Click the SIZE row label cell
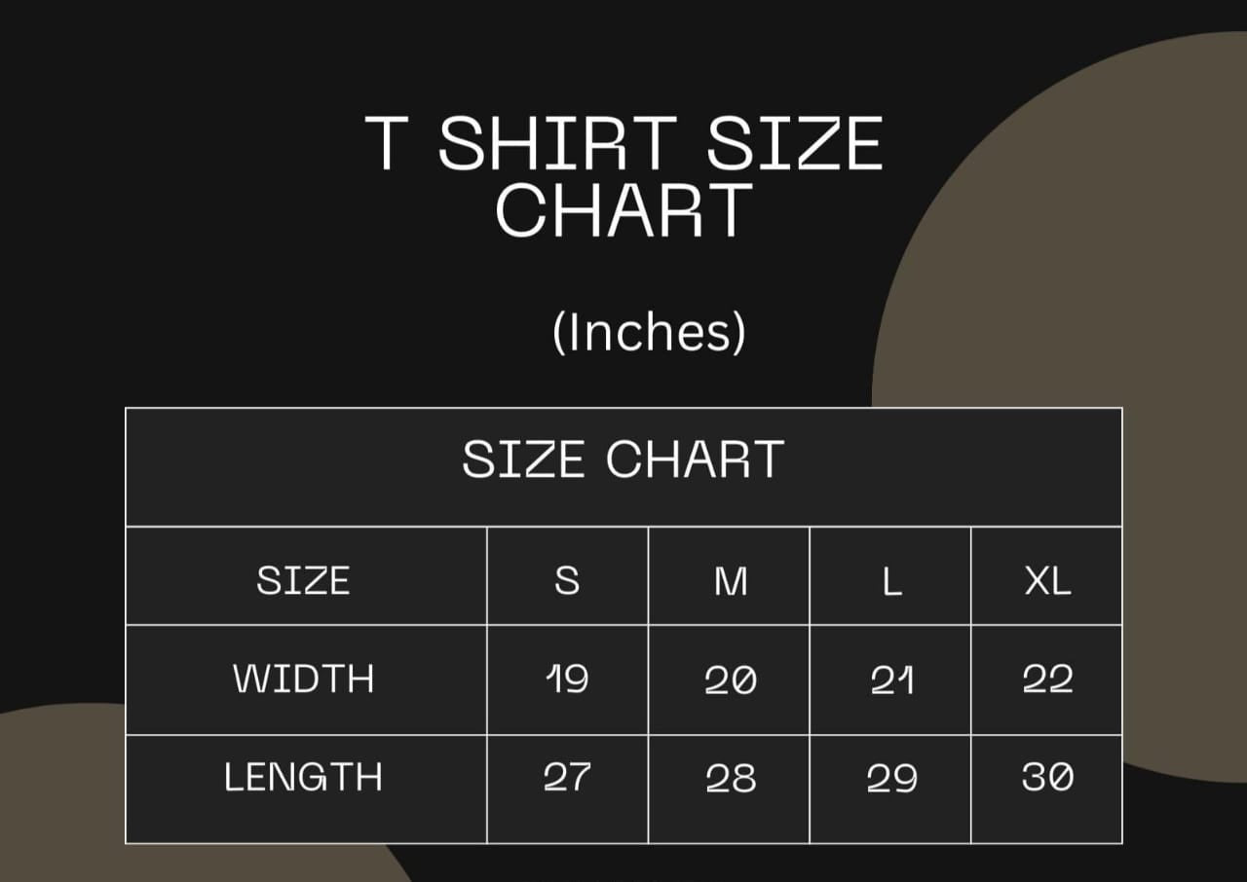The height and width of the screenshot is (882, 1247). coord(303,580)
